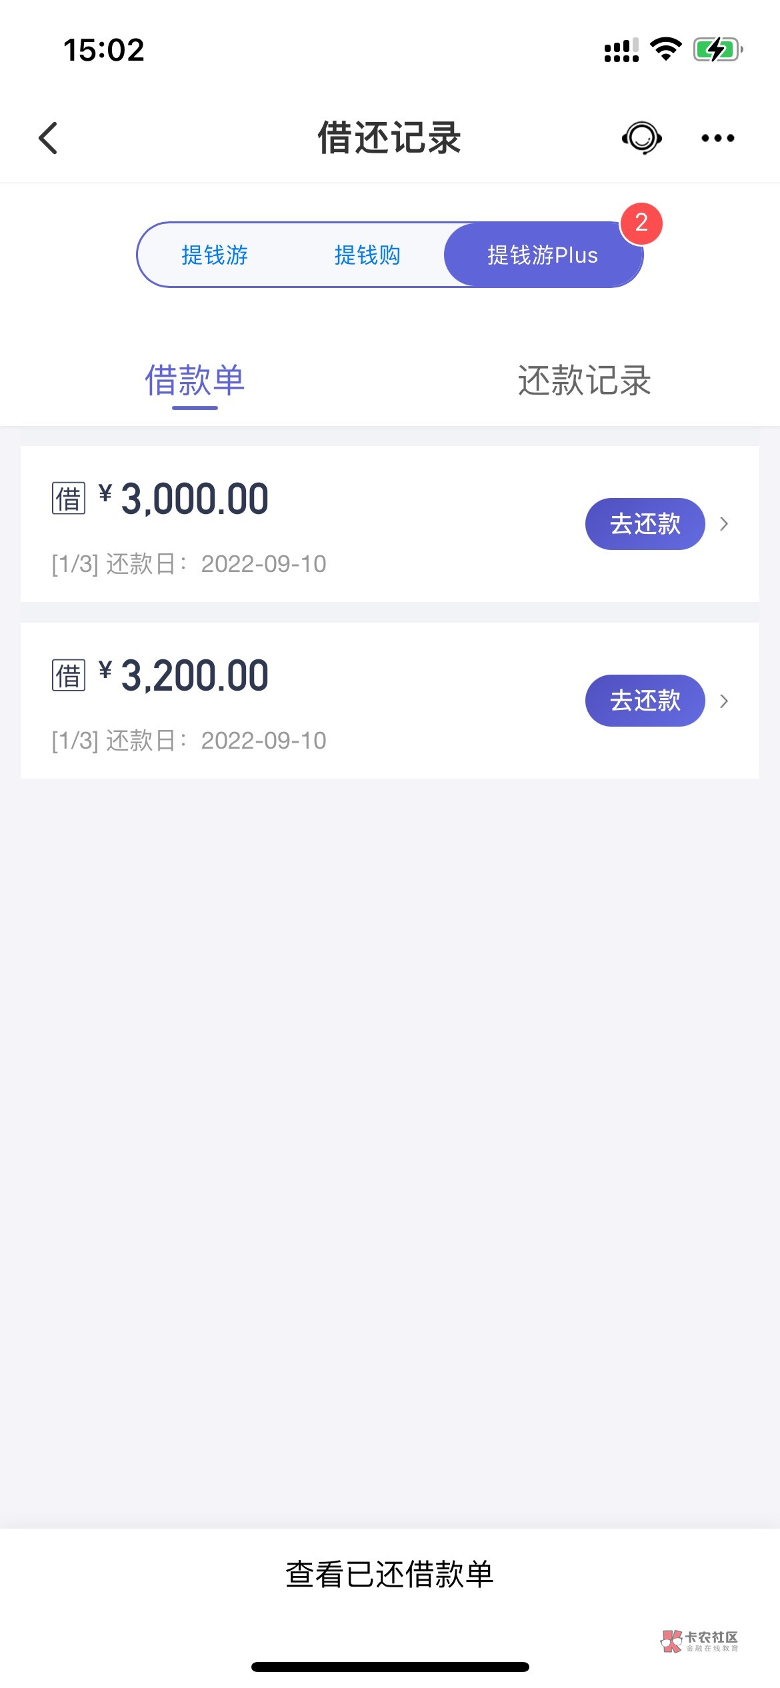Switch to the 还款记录 tab
This screenshot has height=1688, width=780.
pyautogui.click(x=585, y=381)
